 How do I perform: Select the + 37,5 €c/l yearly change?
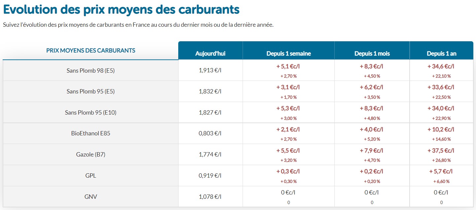click(x=441, y=151)
